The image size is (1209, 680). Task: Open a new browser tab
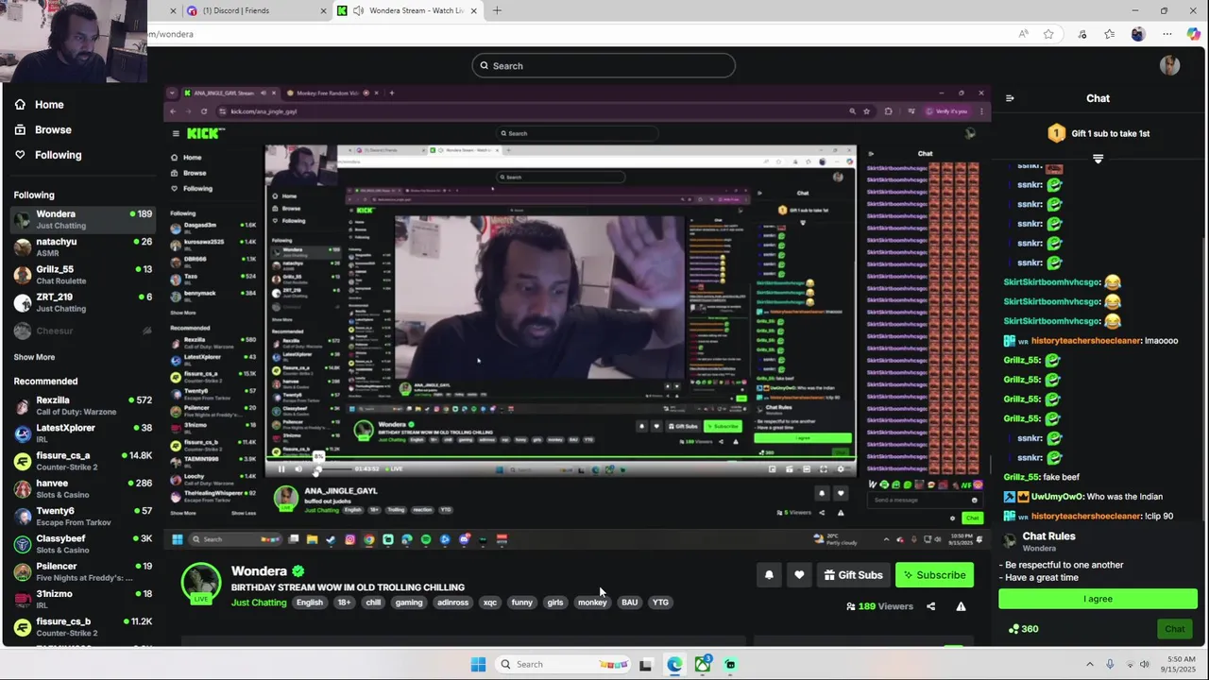[x=497, y=10]
